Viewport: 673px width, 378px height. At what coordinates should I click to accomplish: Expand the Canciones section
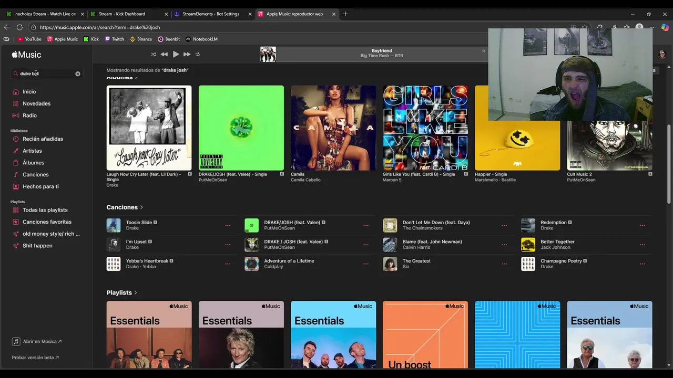[x=125, y=207]
